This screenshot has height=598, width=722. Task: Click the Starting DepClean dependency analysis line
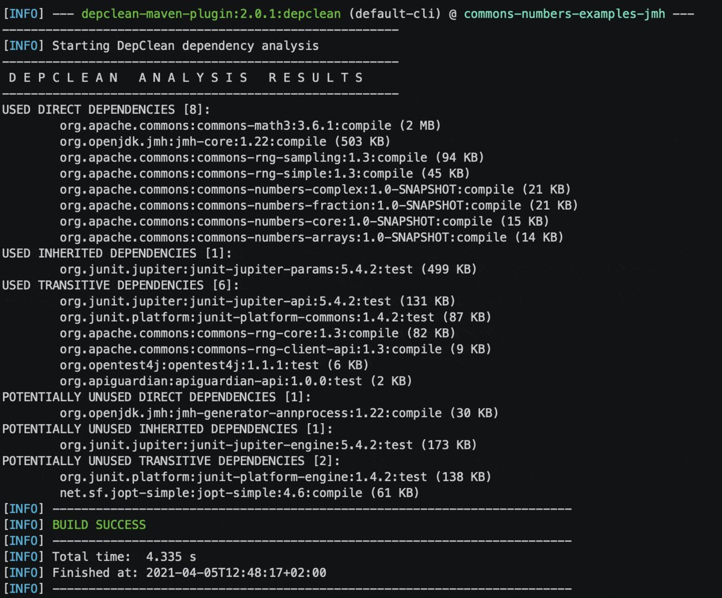pyautogui.click(x=185, y=46)
